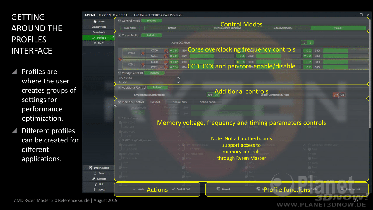Collapse the Additional Control section
This screenshot has height=210, width=373.
pyautogui.click(x=119, y=87)
